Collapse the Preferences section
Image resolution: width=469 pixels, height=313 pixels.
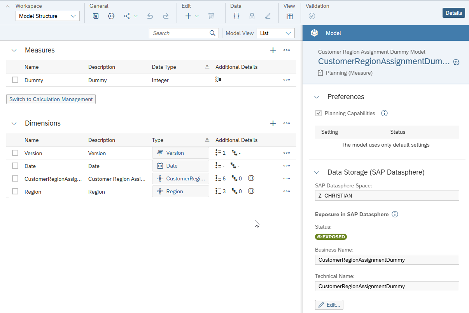(x=317, y=97)
